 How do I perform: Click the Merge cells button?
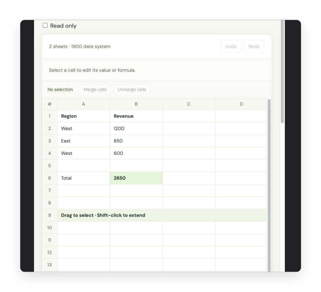coord(95,90)
